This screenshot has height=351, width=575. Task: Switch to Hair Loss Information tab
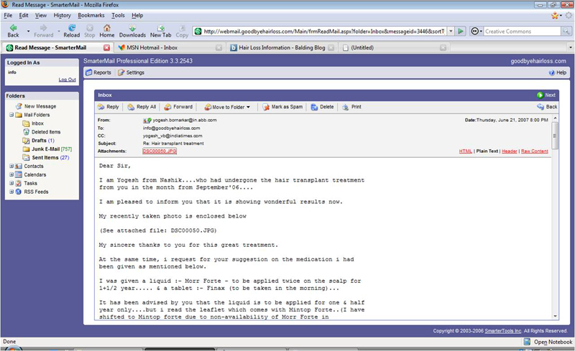tap(277, 47)
